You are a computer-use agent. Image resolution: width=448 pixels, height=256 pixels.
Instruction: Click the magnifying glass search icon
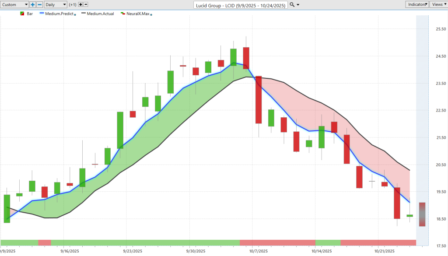[x=292, y=4]
